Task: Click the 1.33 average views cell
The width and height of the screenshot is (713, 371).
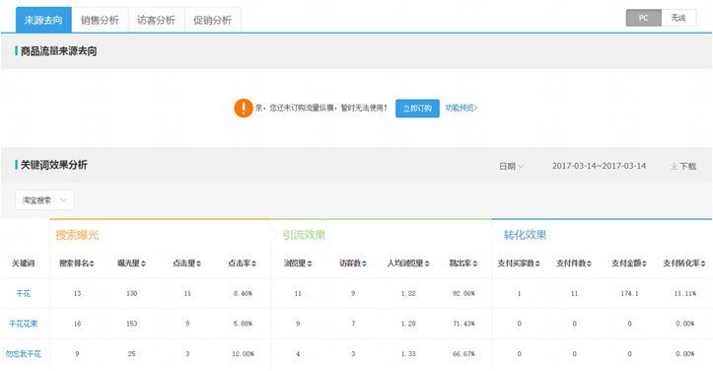Action: (408, 353)
